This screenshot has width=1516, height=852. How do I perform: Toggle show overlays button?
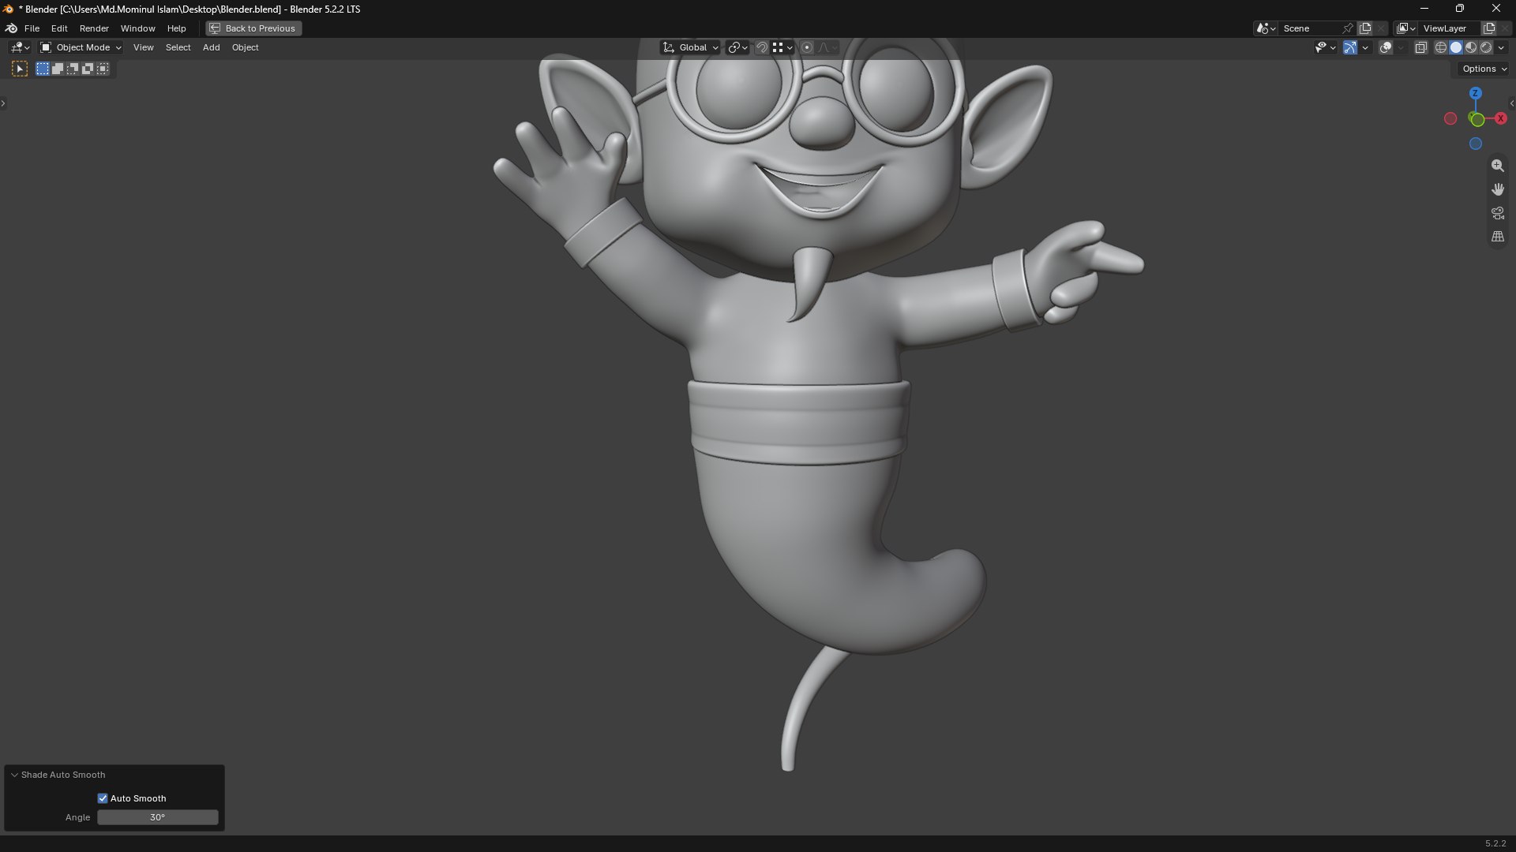pos(1386,47)
